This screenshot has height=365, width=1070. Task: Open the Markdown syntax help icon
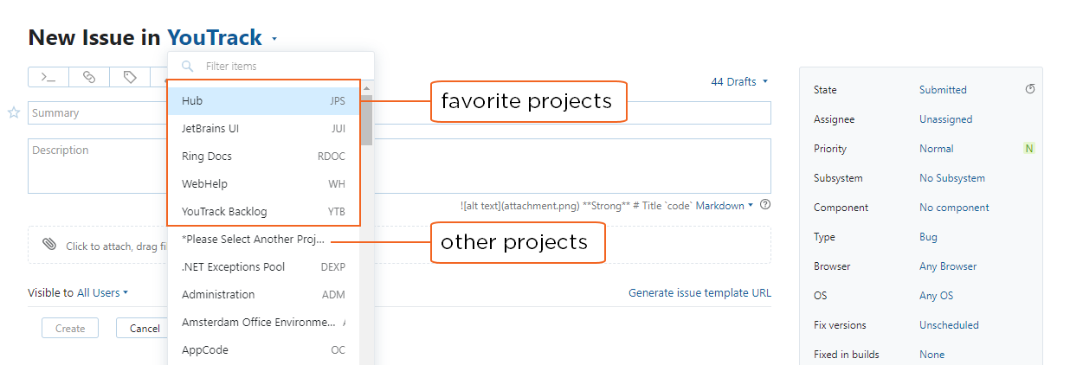click(x=765, y=205)
